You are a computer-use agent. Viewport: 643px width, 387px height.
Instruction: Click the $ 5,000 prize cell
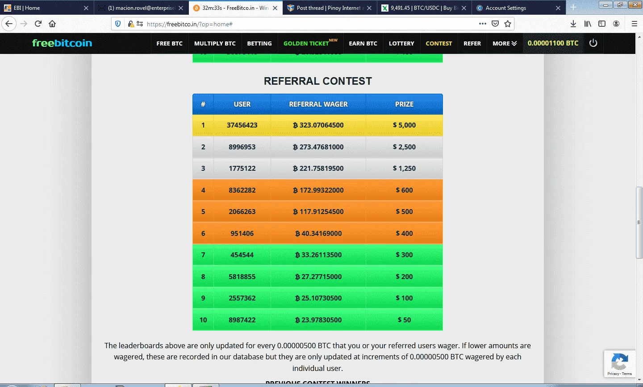404,125
